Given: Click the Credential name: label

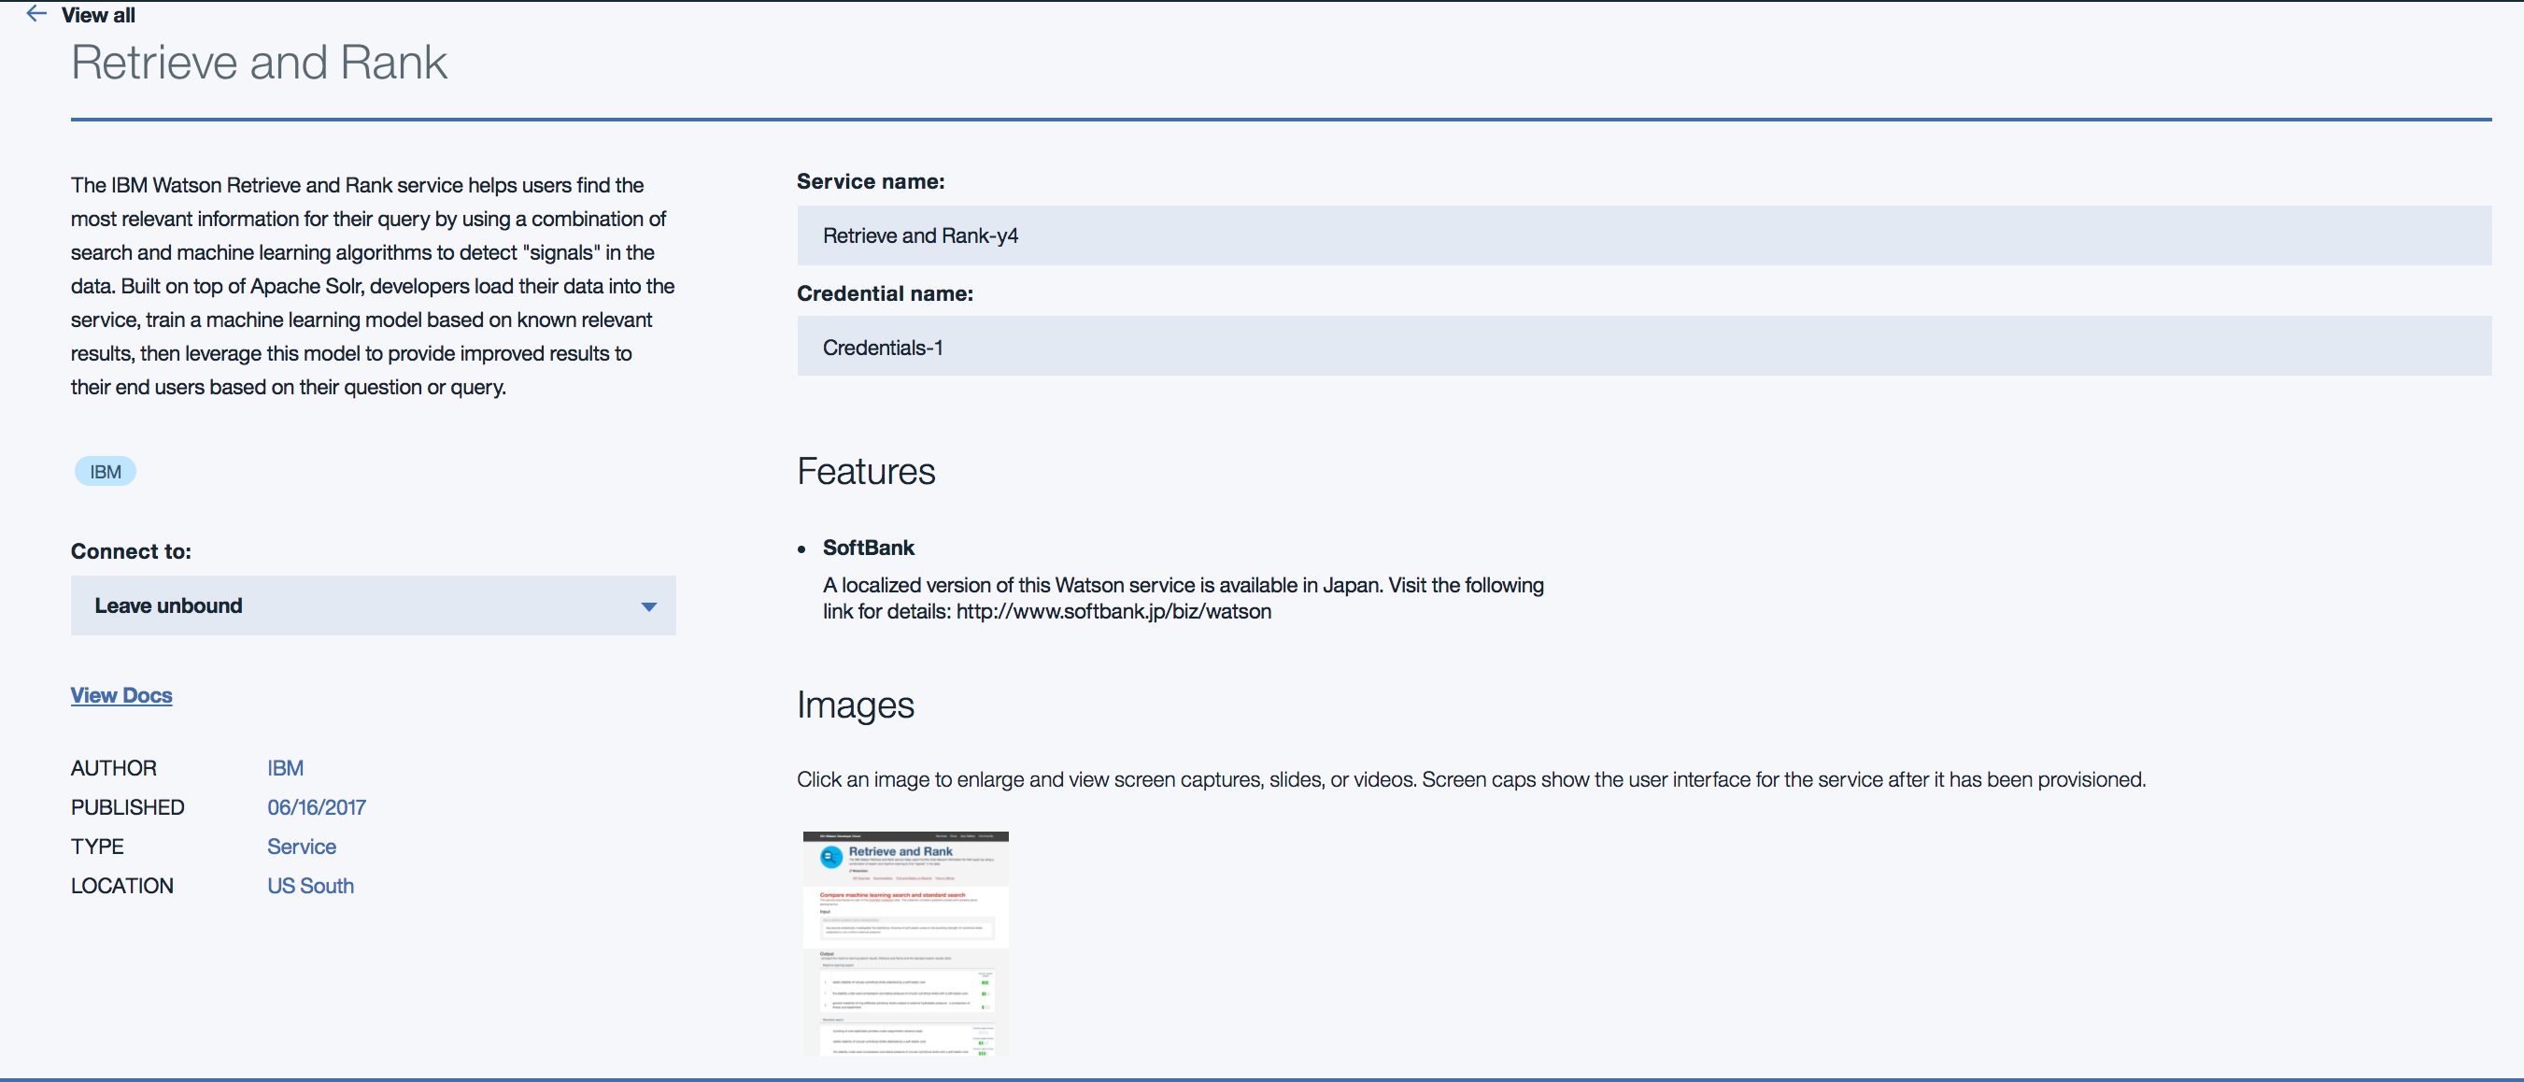Looking at the screenshot, I should pos(885,293).
